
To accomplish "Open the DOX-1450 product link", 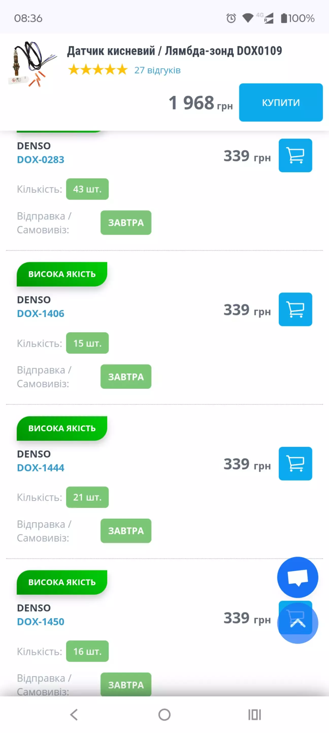I will pyautogui.click(x=41, y=622).
